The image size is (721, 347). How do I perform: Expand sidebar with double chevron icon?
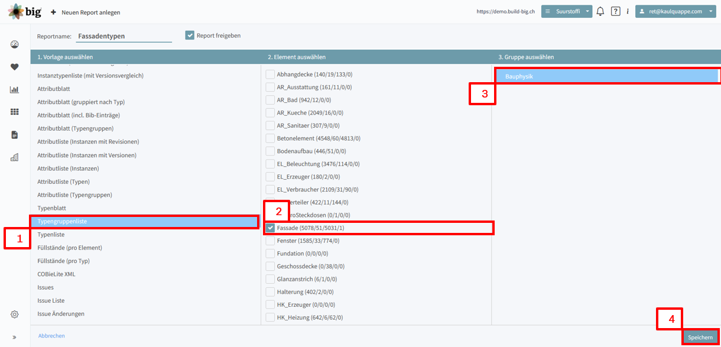tap(15, 338)
